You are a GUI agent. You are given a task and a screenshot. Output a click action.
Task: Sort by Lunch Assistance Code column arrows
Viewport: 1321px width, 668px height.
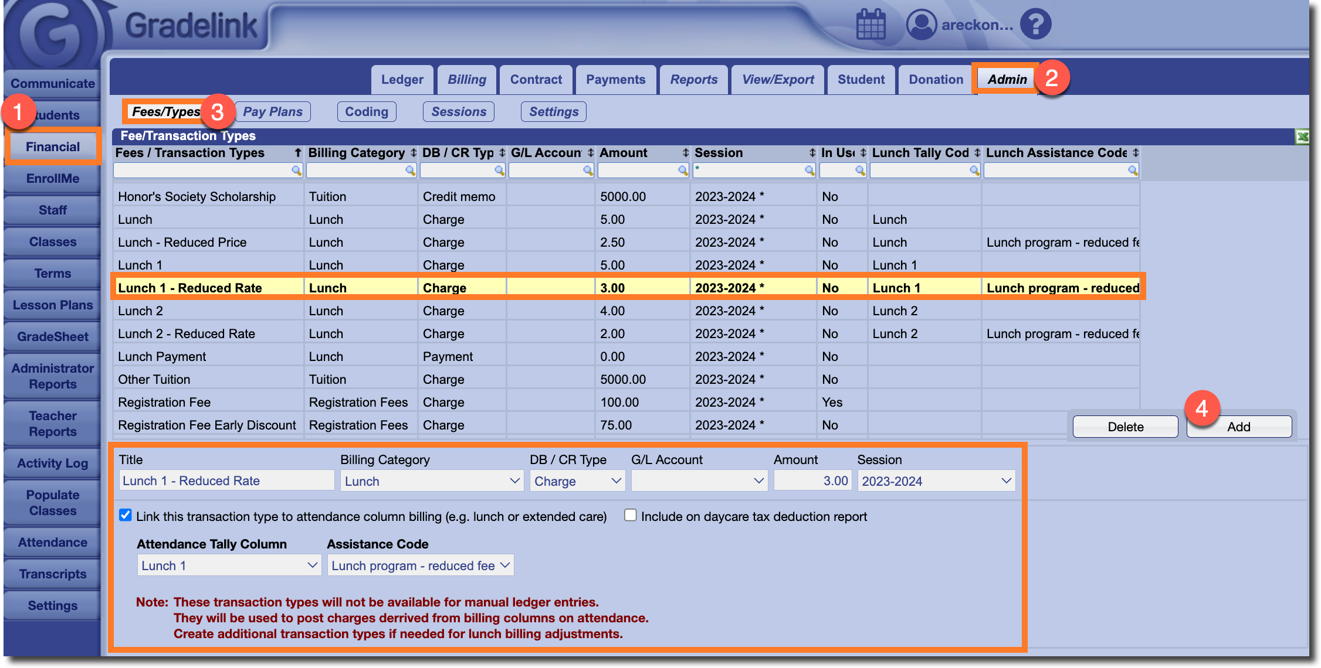click(1136, 153)
